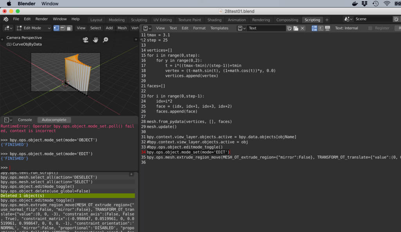
Task: Check the Register checkbox
Action: (x=370, y=28)
